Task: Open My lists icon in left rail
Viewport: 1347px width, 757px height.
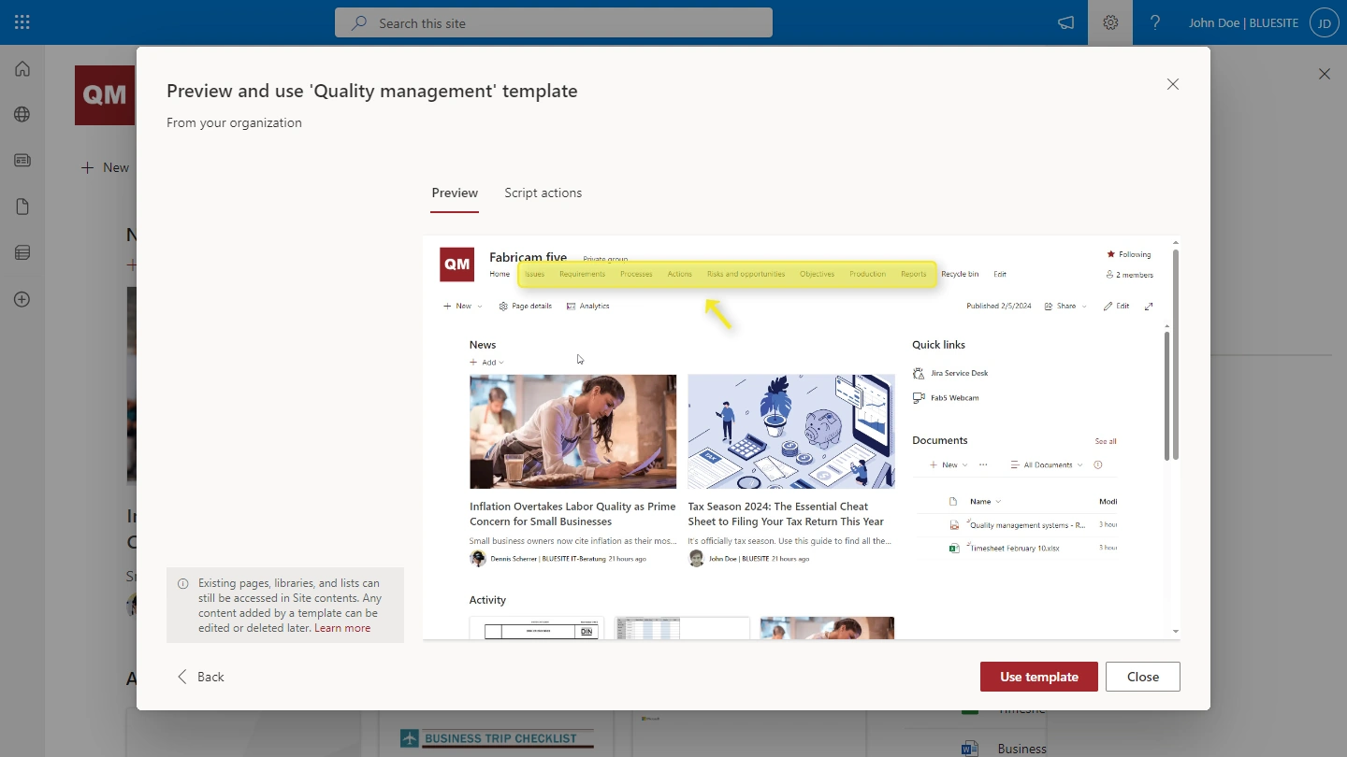Action: (x=22, y=252)
